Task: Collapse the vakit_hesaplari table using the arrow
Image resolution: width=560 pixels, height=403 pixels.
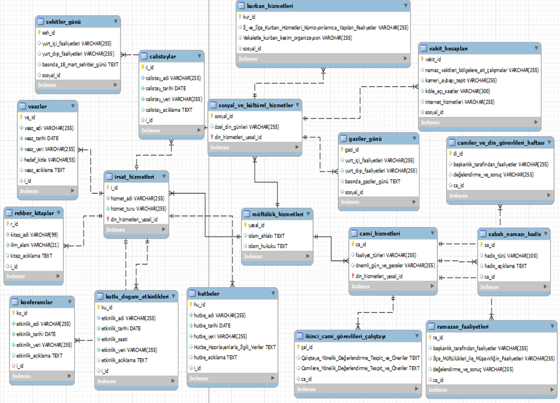Action: (x=536, y=48)
